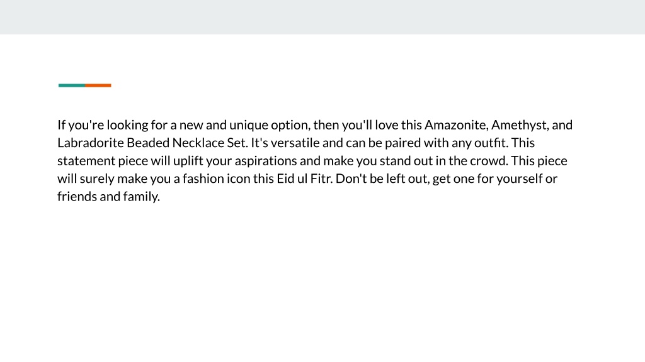Screen dimensions: 645x362
Task: Click the word "statement" starting third line
Action: click(x=86, y=161)
